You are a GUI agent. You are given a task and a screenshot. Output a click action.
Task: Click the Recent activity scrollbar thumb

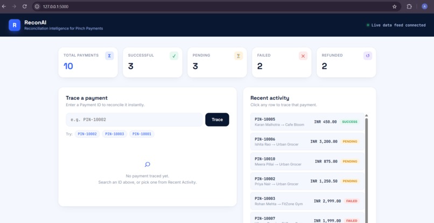point(367,170)
